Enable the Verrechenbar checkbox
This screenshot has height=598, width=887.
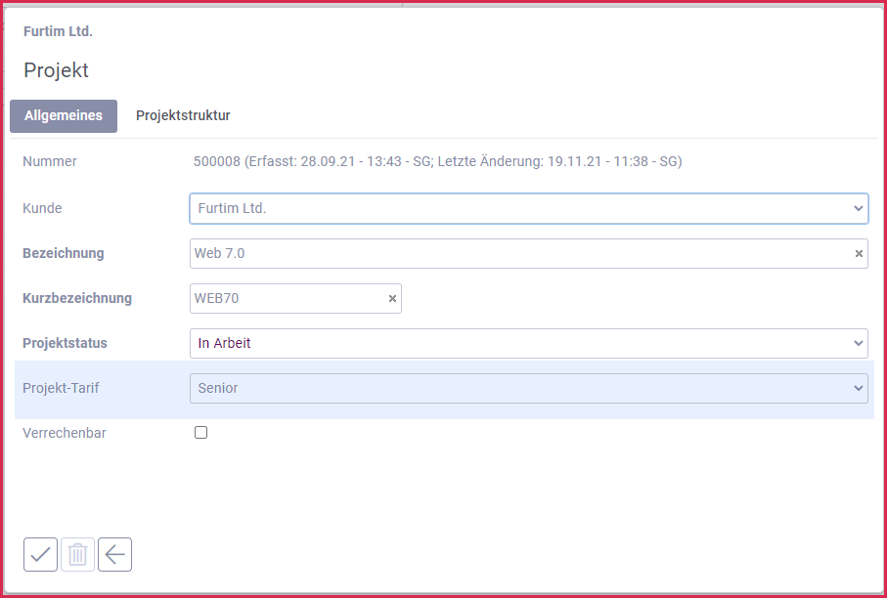click(200, 433)
